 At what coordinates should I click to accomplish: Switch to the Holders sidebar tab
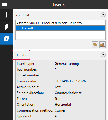(6, 27)
